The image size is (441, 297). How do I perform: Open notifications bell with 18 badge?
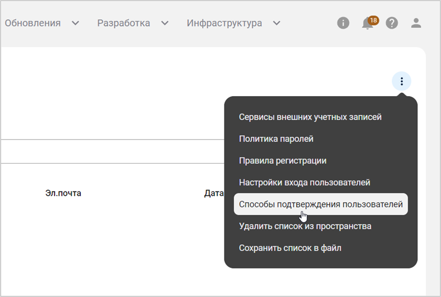(370, 23)
